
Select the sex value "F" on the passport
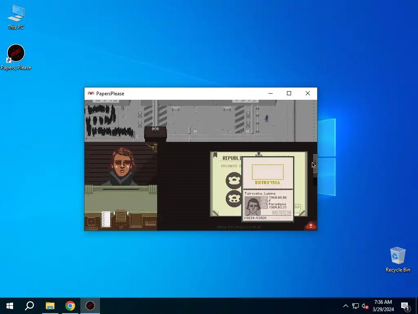pos(270,201)
